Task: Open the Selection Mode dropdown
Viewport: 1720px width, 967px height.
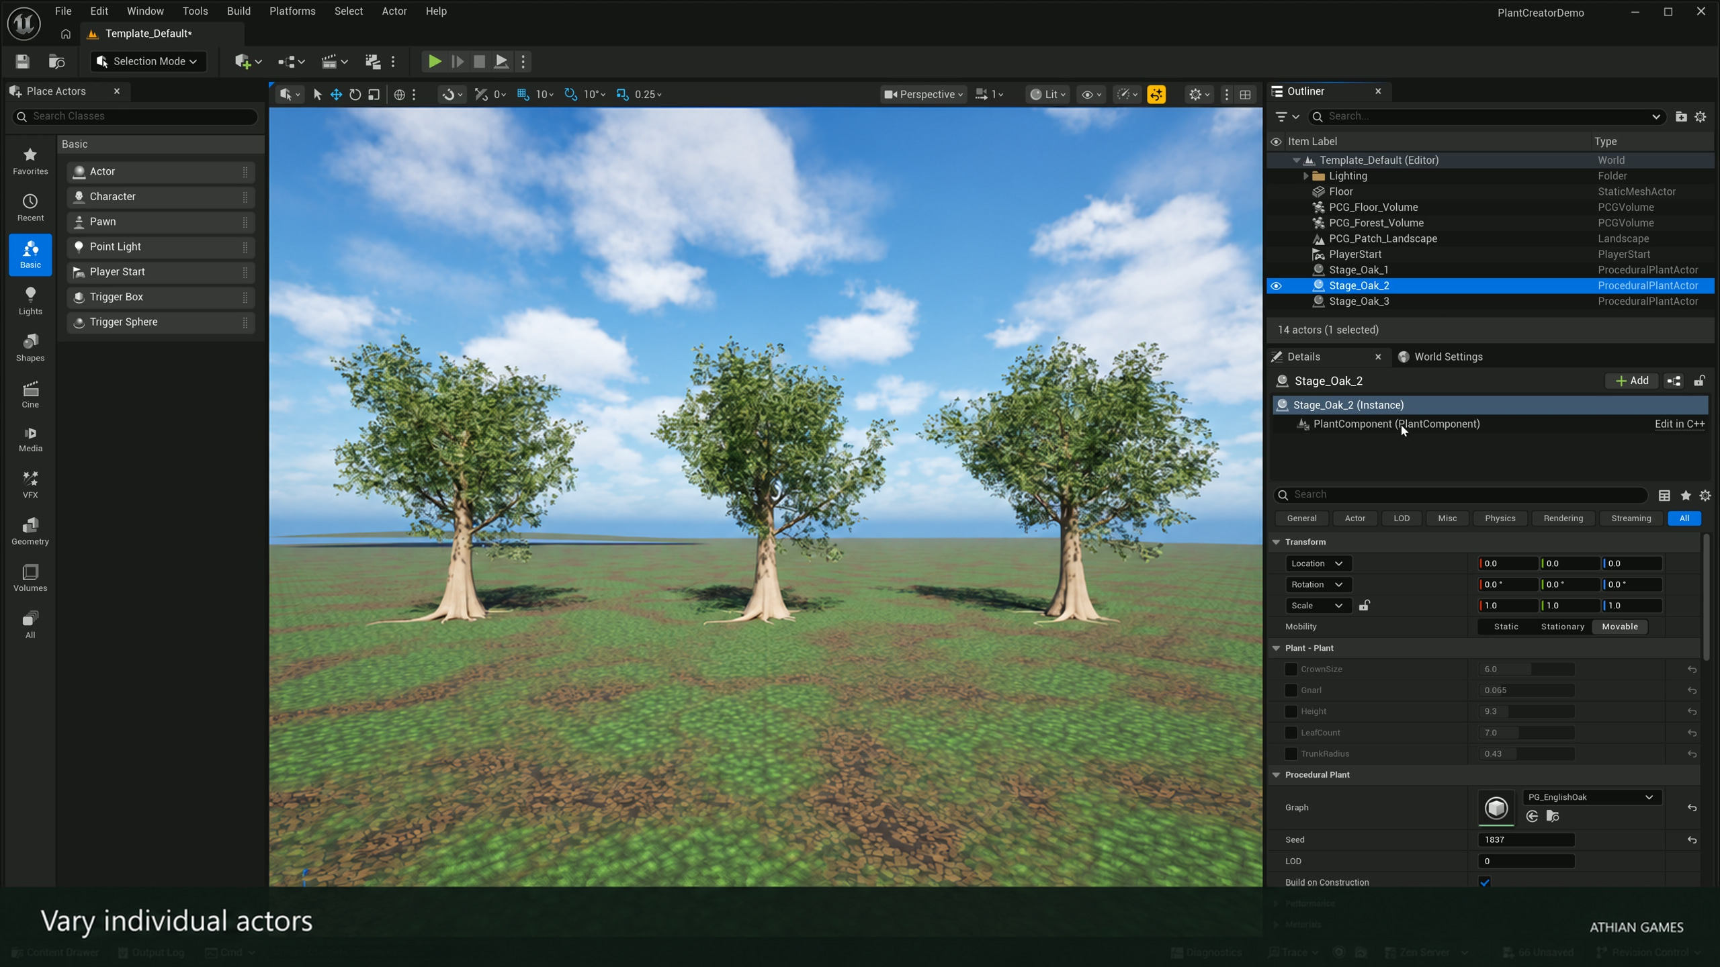Action: [148, 61]
